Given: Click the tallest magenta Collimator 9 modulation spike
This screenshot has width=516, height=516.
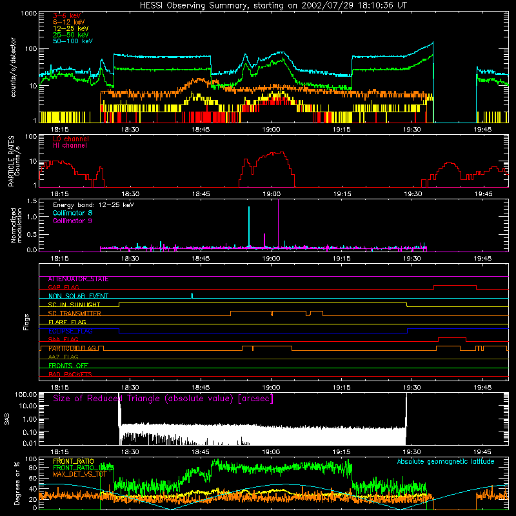Looking at the screenshot, I should pos(279,223).
